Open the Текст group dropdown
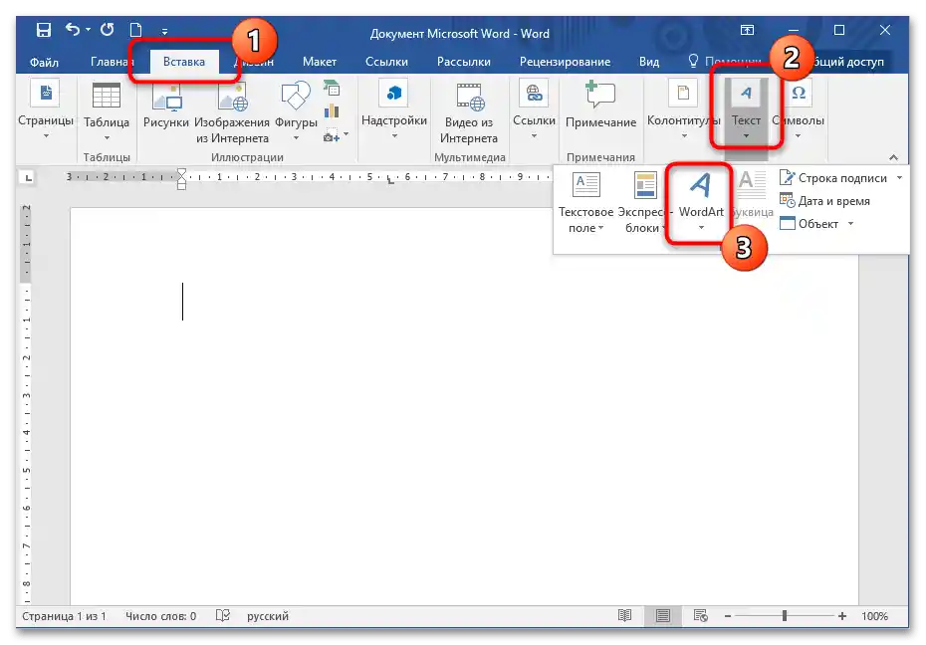Viewport: 926px width, 645px height. pyautogui.click(x=746, y=110)
